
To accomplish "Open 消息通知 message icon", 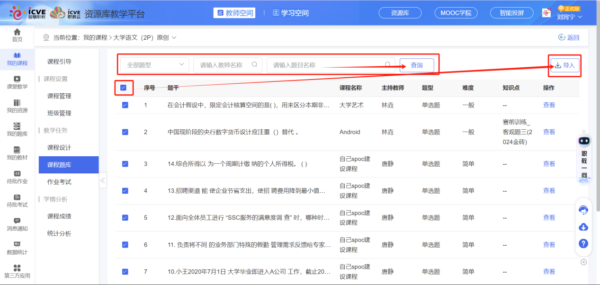I will point(17,221).
